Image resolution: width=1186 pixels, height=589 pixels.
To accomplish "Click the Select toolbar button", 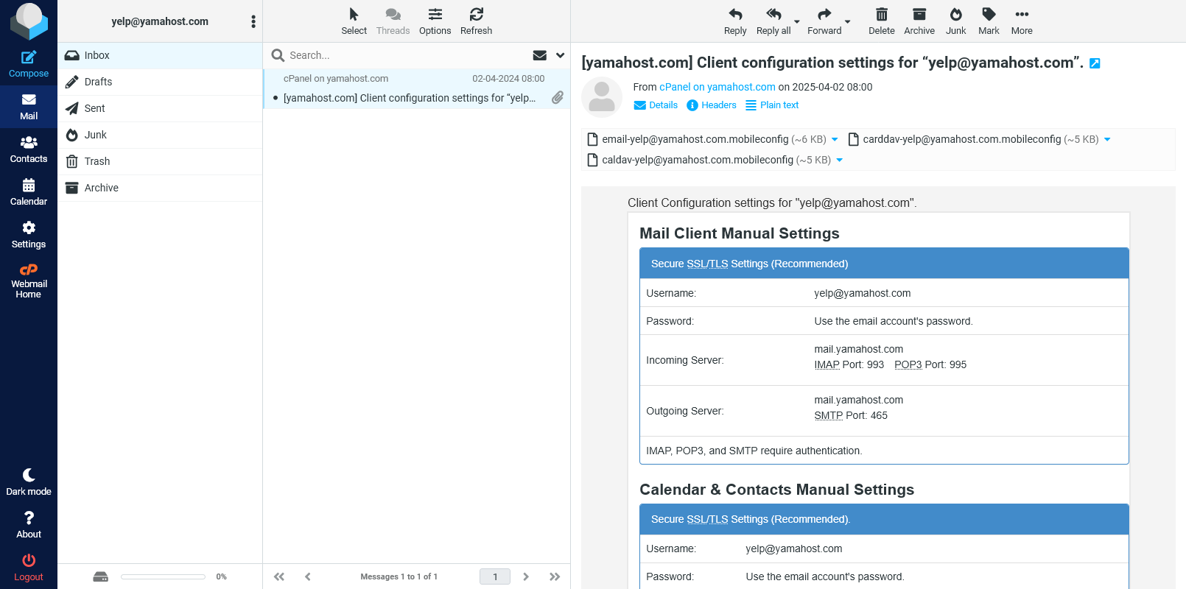I will pyautogui.click(x=354, y=21).
